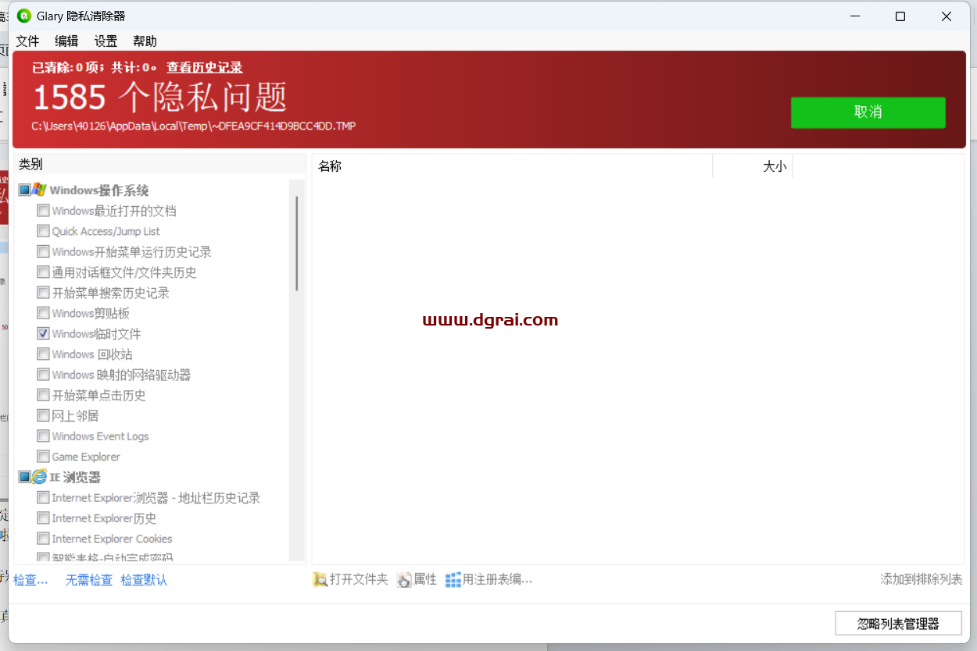Check Windows开始菜单运行历史记录
977x651 pixels.
[43, 251]
